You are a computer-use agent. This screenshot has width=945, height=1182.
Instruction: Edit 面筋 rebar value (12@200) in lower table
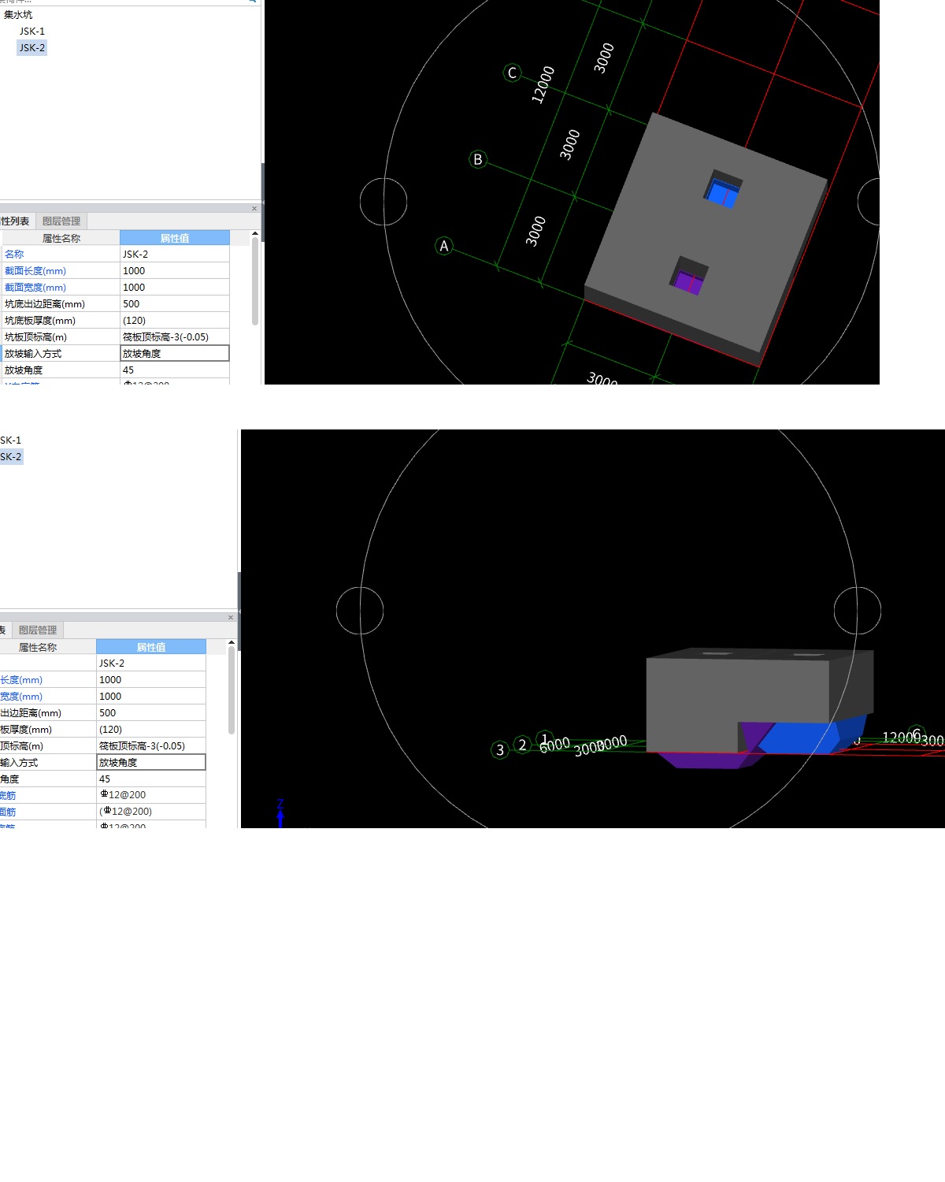[x=151, y=812]
